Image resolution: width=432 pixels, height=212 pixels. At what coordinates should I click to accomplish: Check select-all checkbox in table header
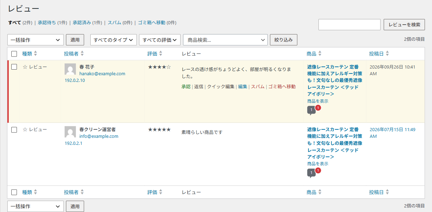(x=14, y=54)
